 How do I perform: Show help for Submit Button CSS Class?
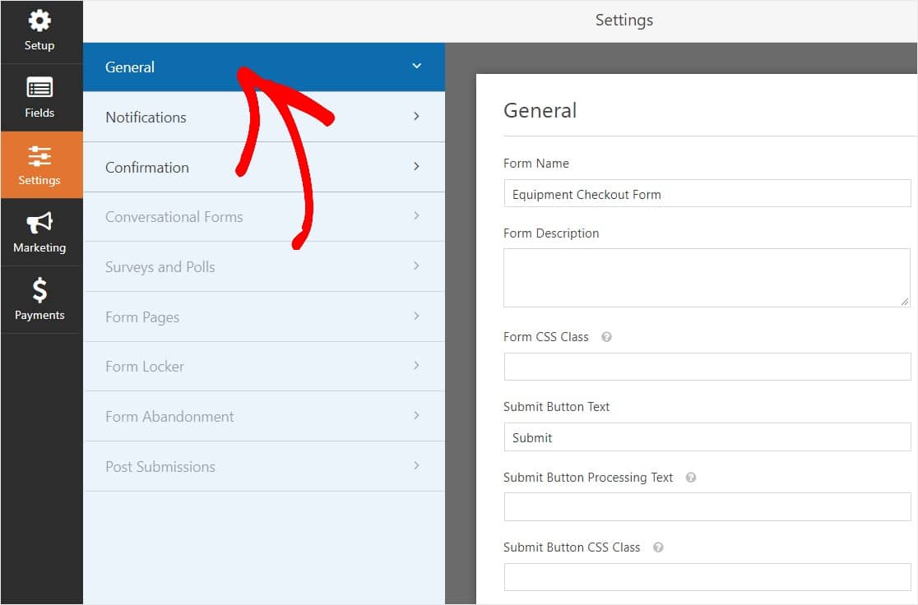coord(658,547)
